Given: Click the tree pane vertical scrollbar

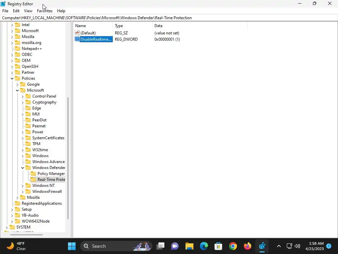Looking at the screenshot, I should click(x=68, y=158).
